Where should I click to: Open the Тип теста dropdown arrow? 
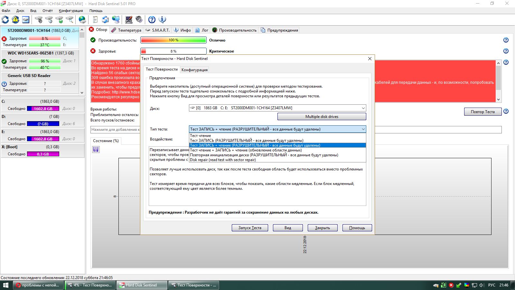point(363,129)
